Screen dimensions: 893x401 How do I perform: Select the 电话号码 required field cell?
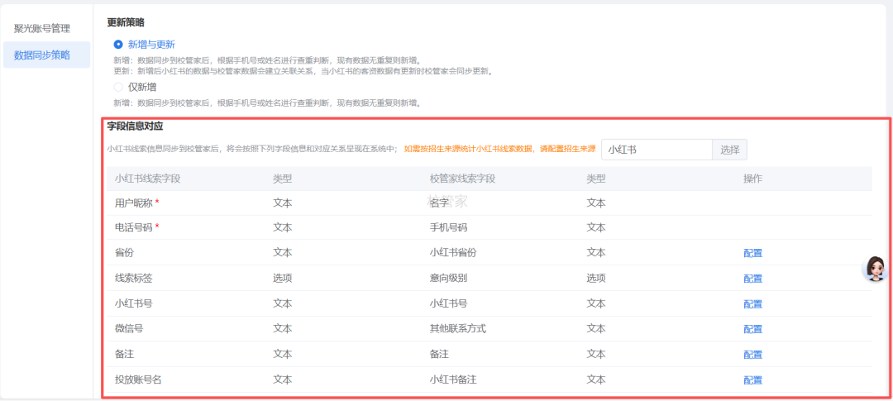[x=136, y=227]
